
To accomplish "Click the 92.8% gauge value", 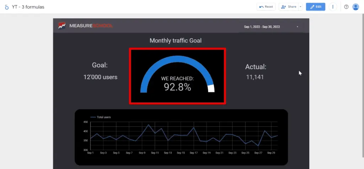I will pyautogui.click(x=177, y=87).
